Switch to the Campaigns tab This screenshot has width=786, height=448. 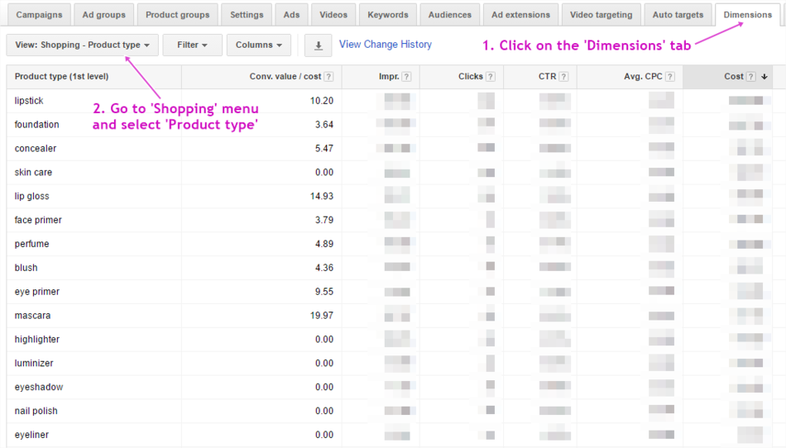point(39,15)
